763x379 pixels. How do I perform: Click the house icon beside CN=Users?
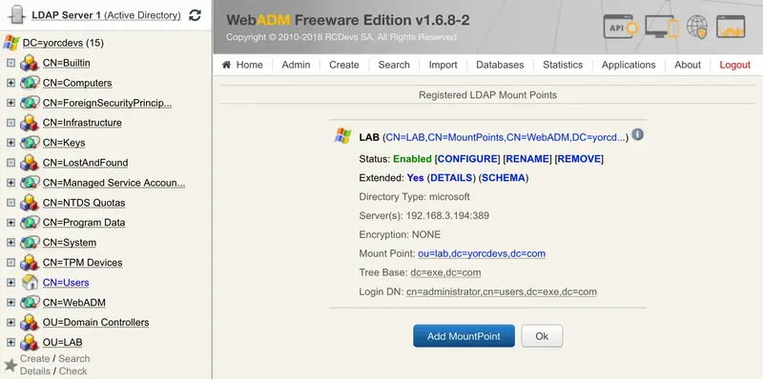[x=30, y=282]
